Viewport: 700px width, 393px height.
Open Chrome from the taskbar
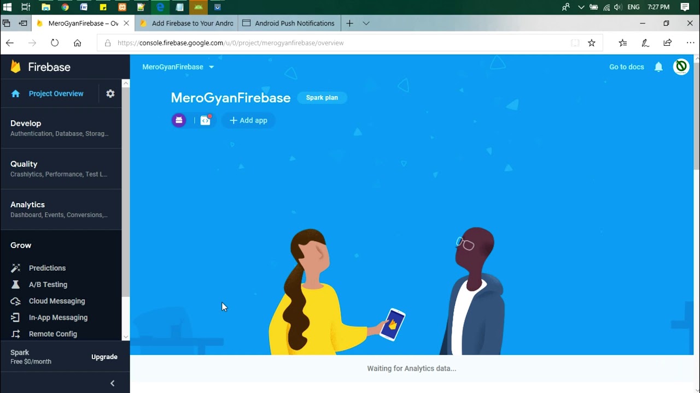65,7
